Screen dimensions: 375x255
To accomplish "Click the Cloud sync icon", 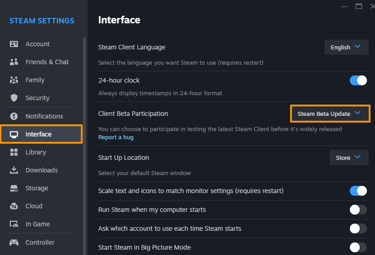I will [x=14, y=206].
